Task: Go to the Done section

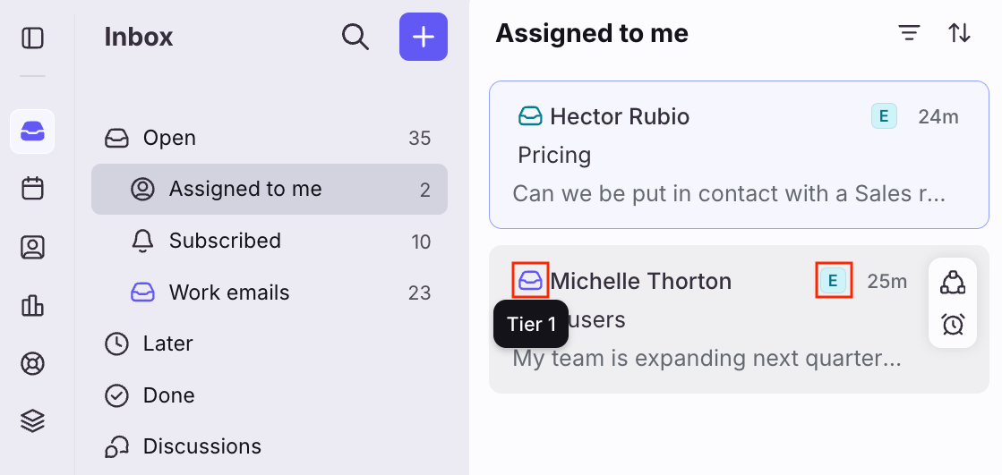Action: point(168,395)
